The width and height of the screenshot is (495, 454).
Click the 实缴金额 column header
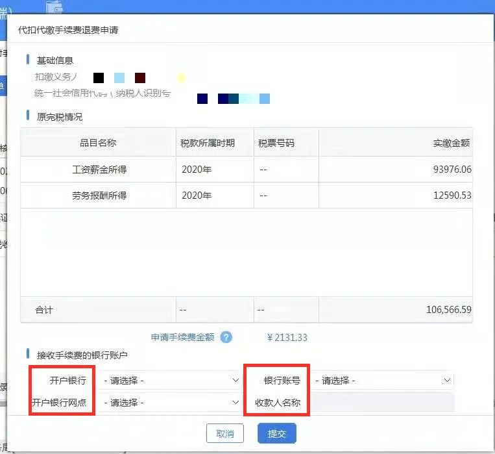(396, 143)
